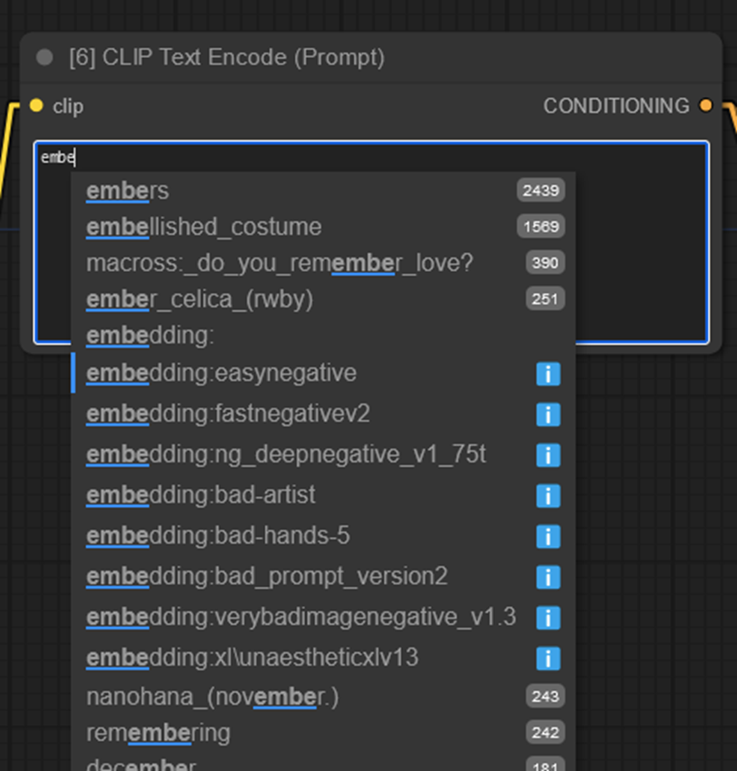Select ember_celica_(rwby) autocomplete entry
Viewport: 737px width, 771px height.
(x=200, y=298)
